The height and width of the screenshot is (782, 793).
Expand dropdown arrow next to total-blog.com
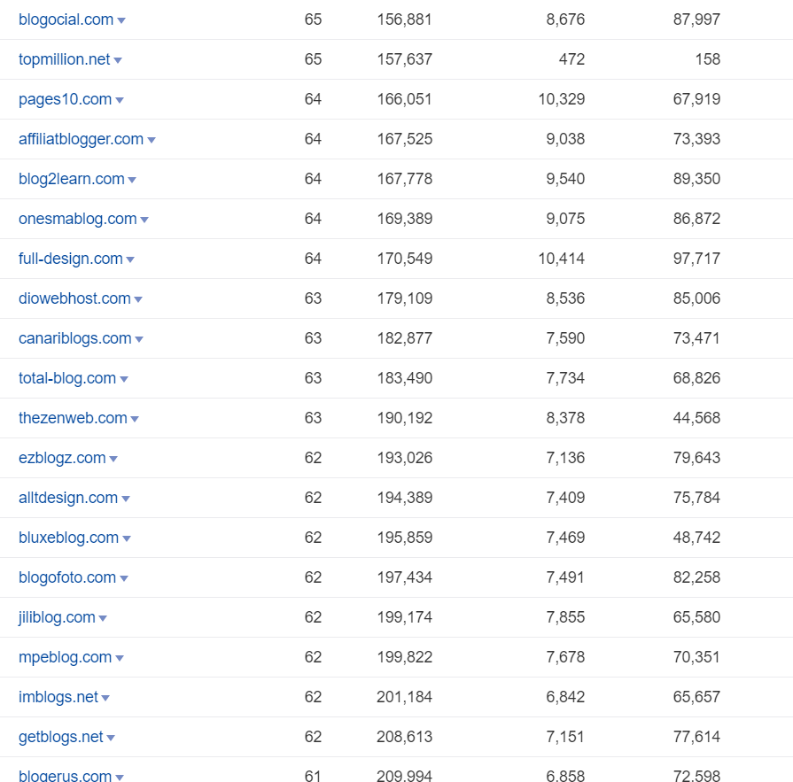(x=124, y=380)
